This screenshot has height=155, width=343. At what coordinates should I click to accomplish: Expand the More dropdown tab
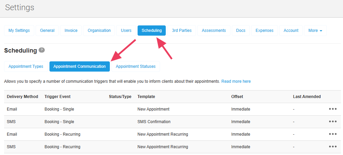click(x=315, y=31)
